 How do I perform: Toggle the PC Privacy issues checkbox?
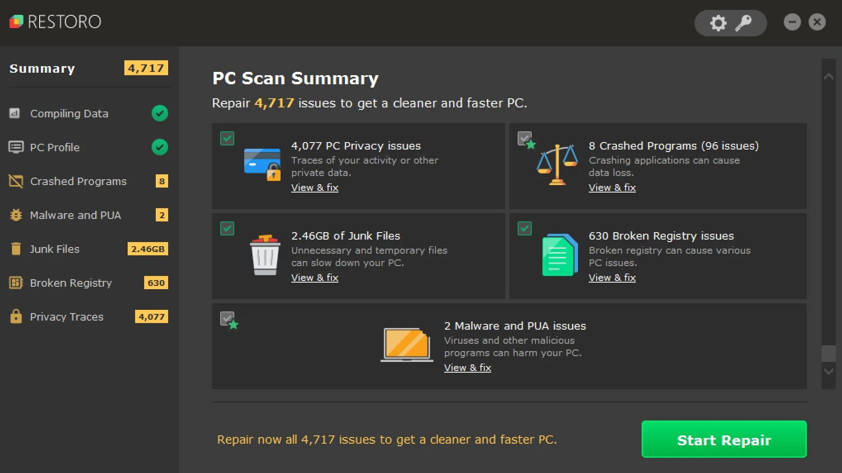pos(227,138)
